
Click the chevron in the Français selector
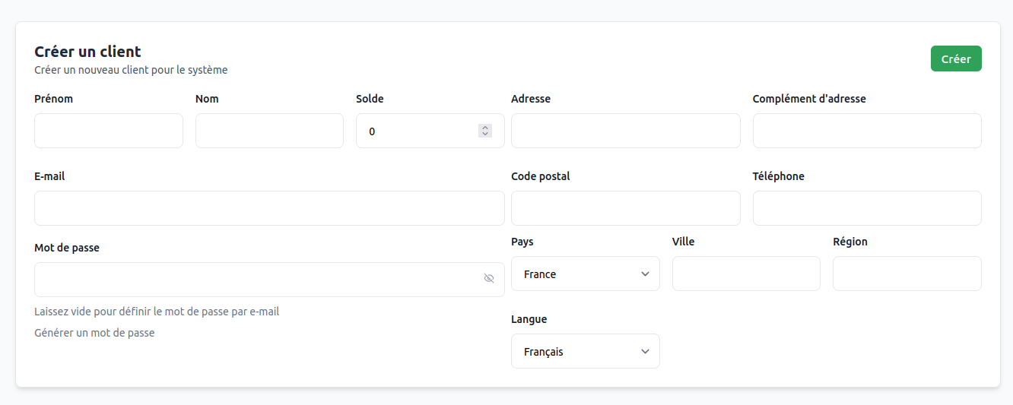[x=646, y=351]
